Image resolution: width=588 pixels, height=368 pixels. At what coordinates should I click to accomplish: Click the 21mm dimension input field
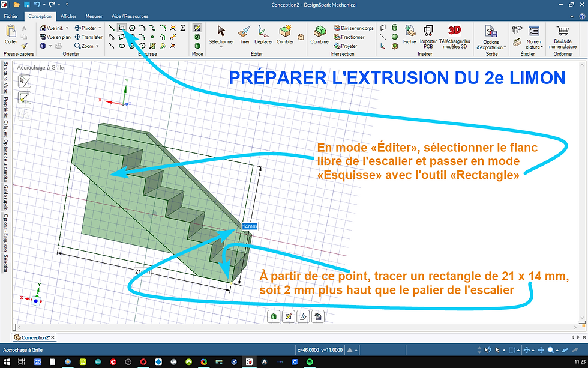[143, 271]
